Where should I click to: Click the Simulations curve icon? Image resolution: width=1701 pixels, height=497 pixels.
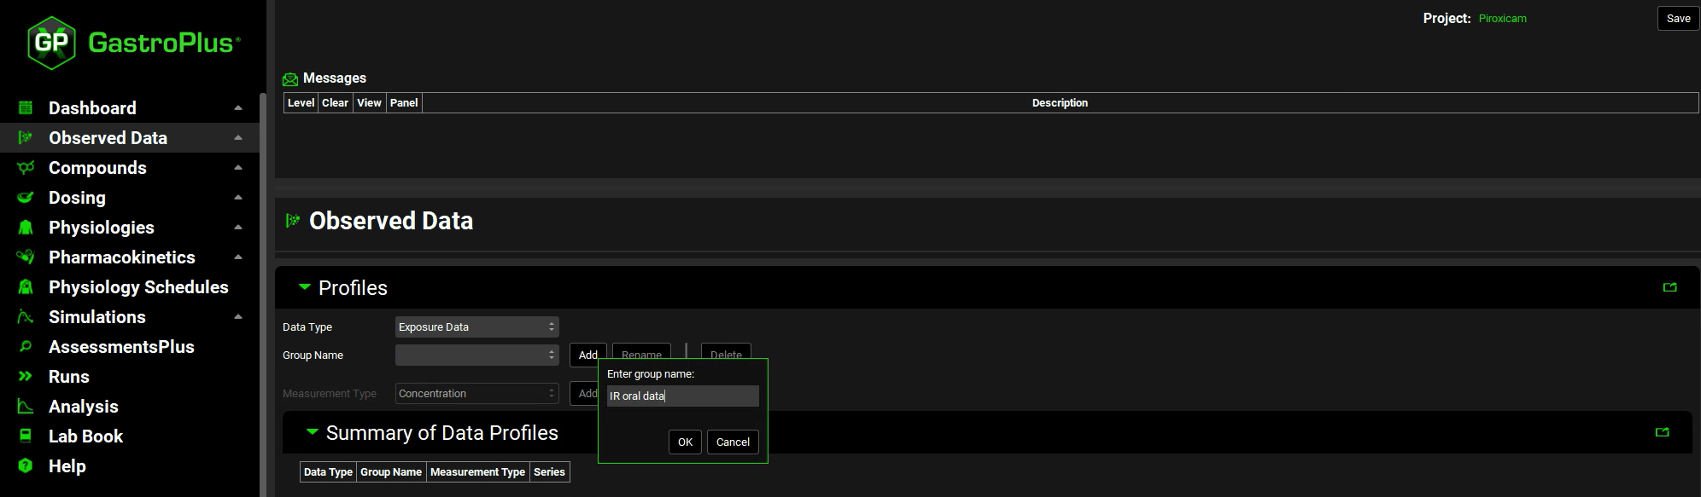[x=26, y=317]
